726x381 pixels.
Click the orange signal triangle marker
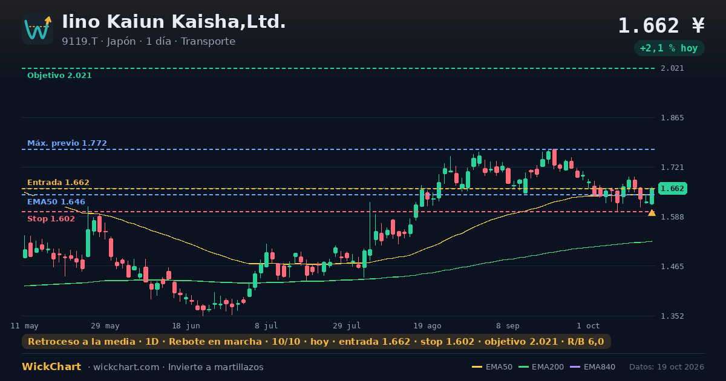[652, 213]
